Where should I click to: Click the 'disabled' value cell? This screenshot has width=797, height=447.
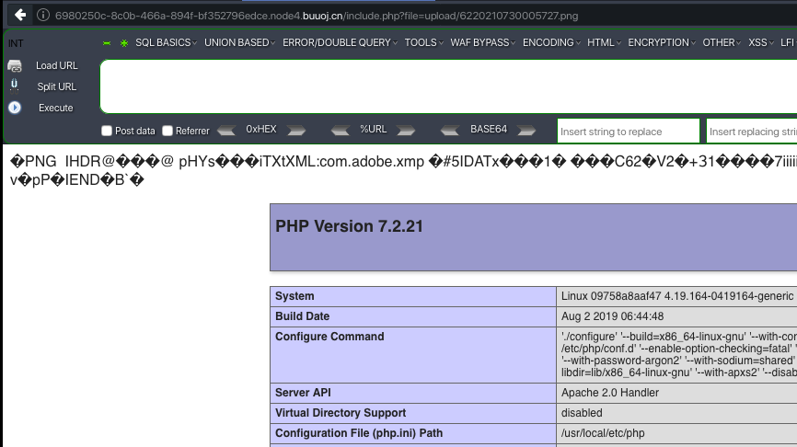coord(582,412)
